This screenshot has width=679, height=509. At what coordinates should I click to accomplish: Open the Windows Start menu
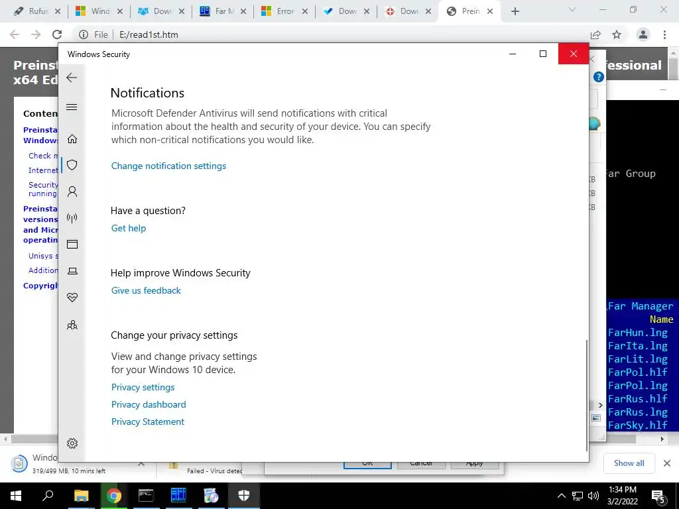point(16,496)
